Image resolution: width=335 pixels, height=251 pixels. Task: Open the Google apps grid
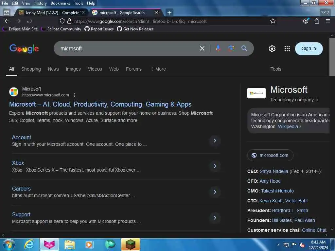(287, 49)
